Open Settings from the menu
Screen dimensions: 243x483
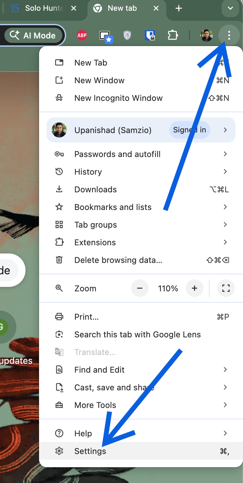(90, 451)
